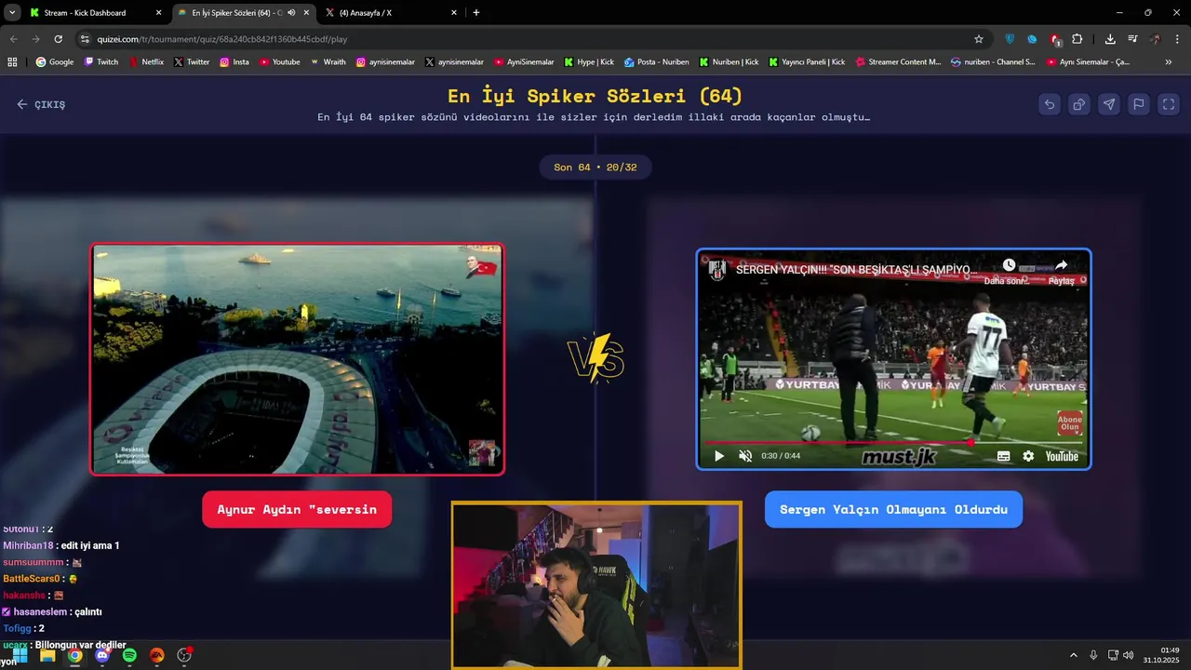
Task: Open the Wraith bookmark
Action: (x=328, y=62)
